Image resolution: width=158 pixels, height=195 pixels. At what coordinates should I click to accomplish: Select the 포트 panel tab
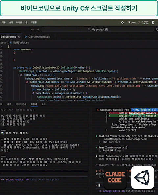[43, 104]
